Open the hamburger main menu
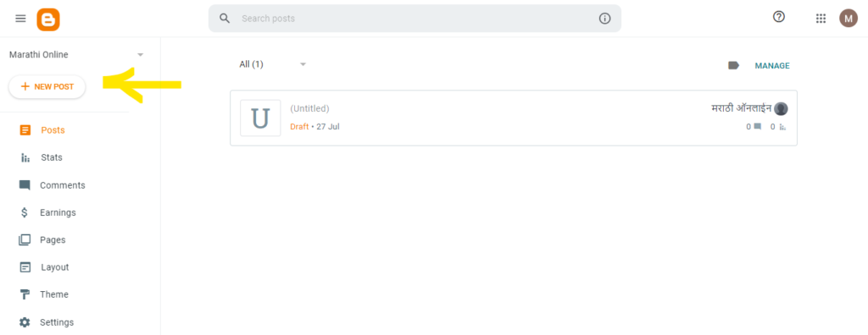 pos(20,19)
